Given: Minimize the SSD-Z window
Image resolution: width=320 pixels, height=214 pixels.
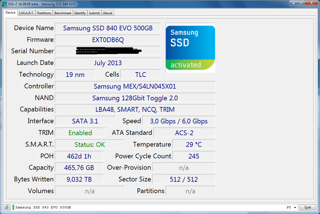Looking at the screenshot, I should pos(294,3).
